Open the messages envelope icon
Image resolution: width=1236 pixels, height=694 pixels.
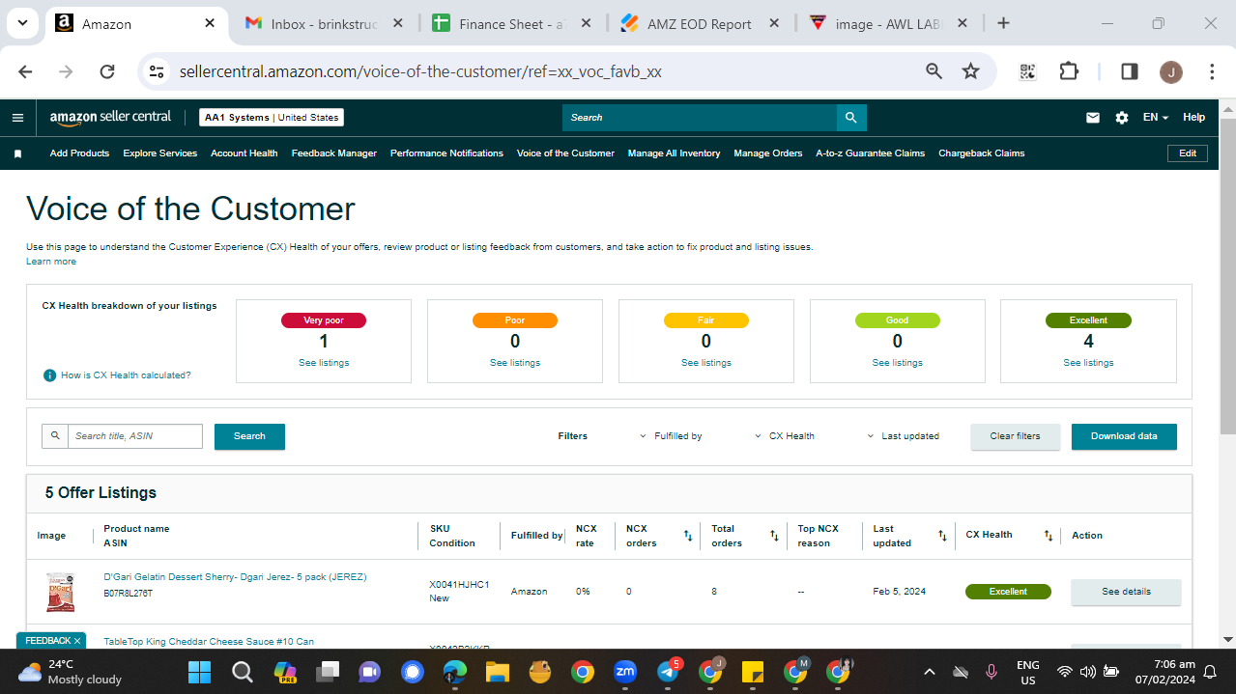(x=1093, y=118)
